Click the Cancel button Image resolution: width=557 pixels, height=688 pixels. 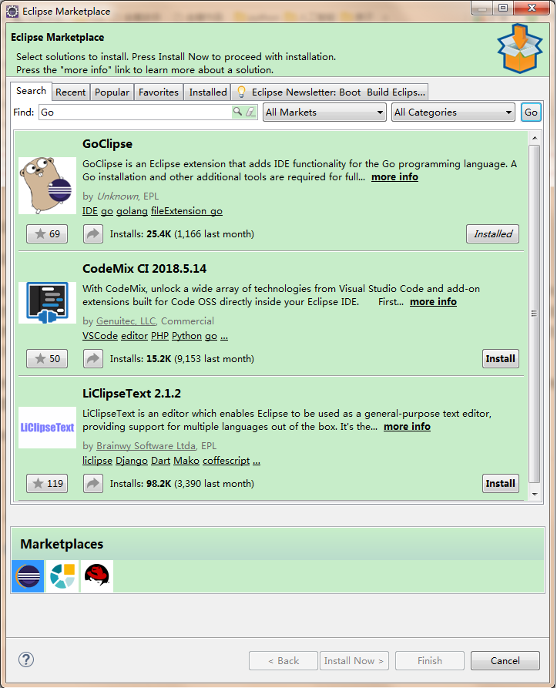tap(505, 661)
